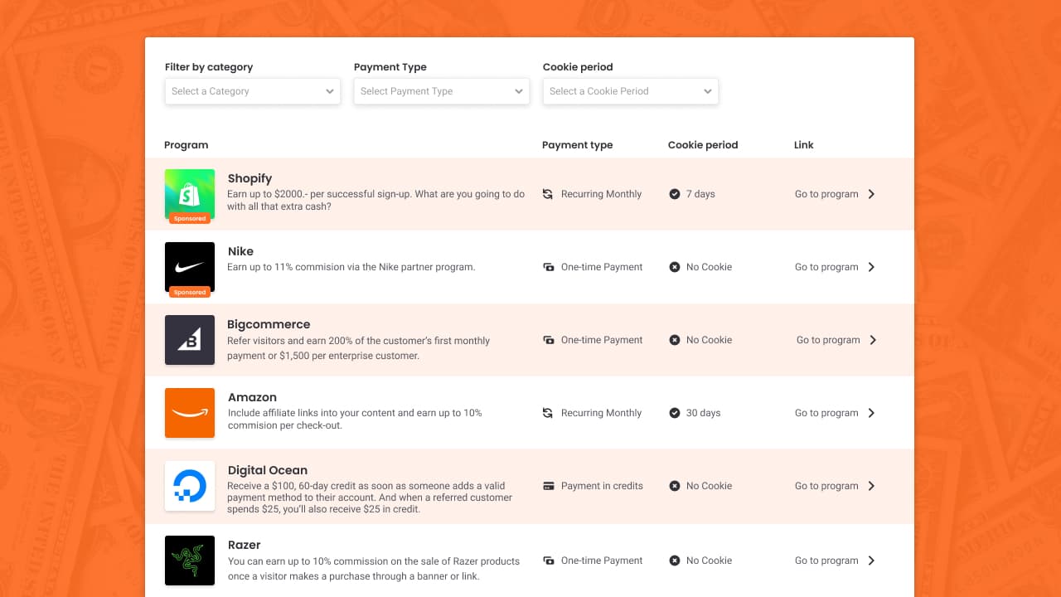Click the X cookie icon in Nike row
Image resolution: width=1061 pixels, height=597 pixels.
pyautogui.click(x=675, y=267)
